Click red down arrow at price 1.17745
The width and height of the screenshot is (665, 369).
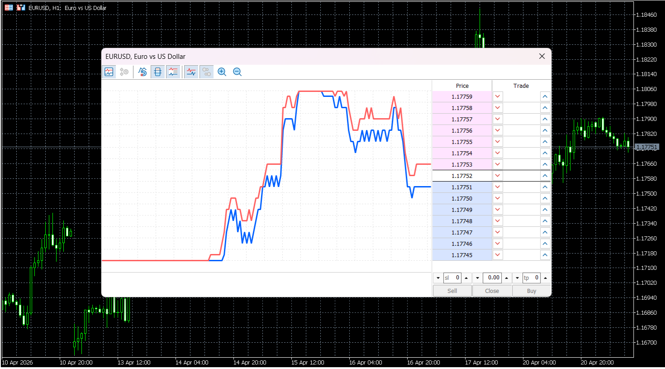498,255
